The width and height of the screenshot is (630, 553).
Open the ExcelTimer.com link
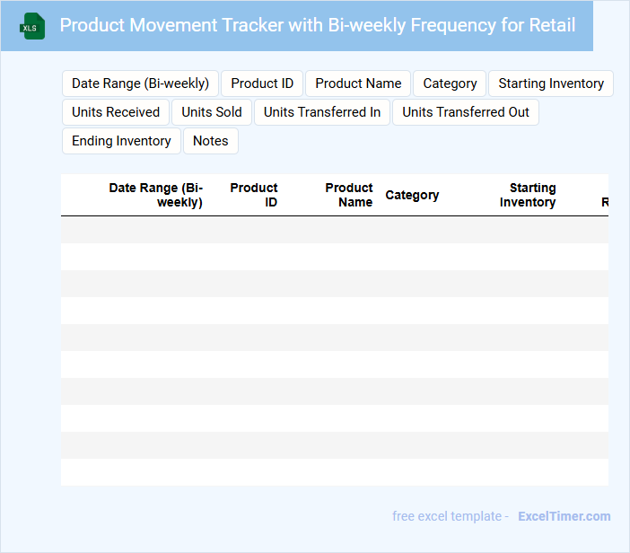point(564,516)
